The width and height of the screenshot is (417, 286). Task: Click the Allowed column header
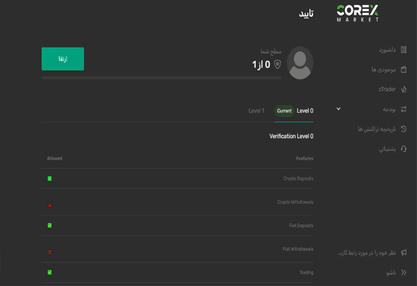[x=55, y=158]
